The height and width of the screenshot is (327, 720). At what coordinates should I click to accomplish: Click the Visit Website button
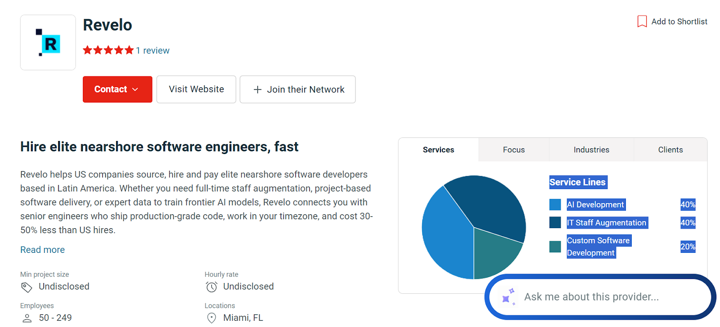(196, 89)
